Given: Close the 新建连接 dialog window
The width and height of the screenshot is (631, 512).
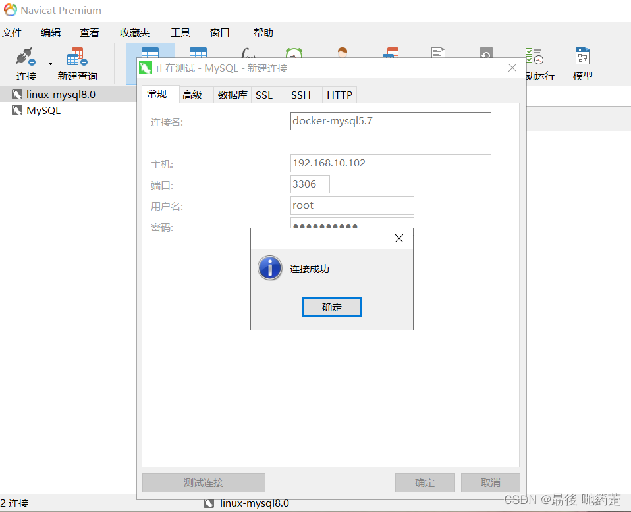Looking at the screenshot, I should tap(512, 68).
